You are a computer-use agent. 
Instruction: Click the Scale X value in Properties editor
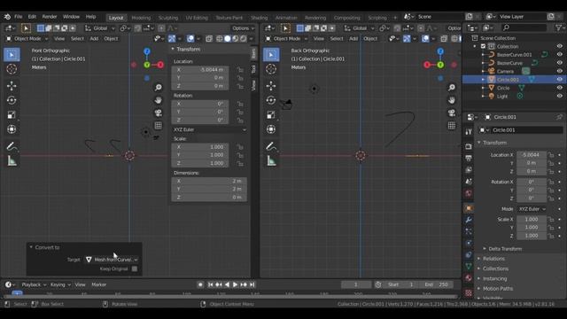[532, 219]
